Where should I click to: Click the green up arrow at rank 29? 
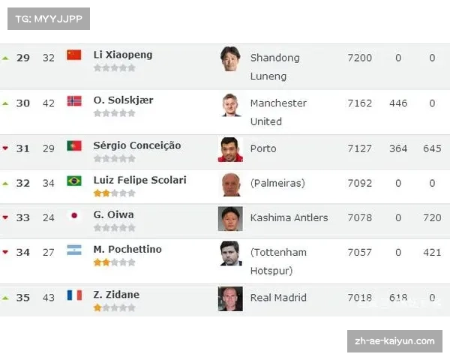(5, 58)
